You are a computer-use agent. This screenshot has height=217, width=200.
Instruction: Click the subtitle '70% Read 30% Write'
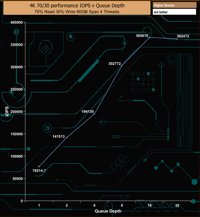(76, 12)
